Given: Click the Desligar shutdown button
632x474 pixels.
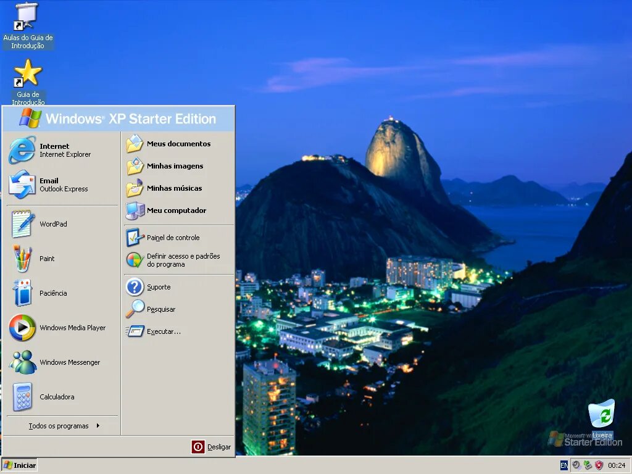Looking at the screenshot, I should [x=211, y=447].
